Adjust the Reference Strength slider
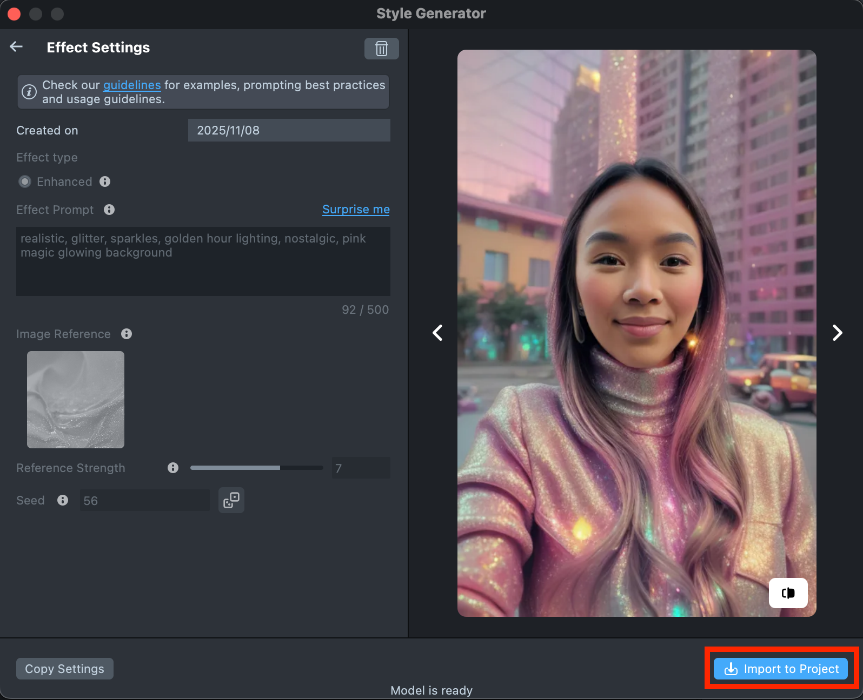The width and height of the screenshot is (863, 700). tap(280, 468)
